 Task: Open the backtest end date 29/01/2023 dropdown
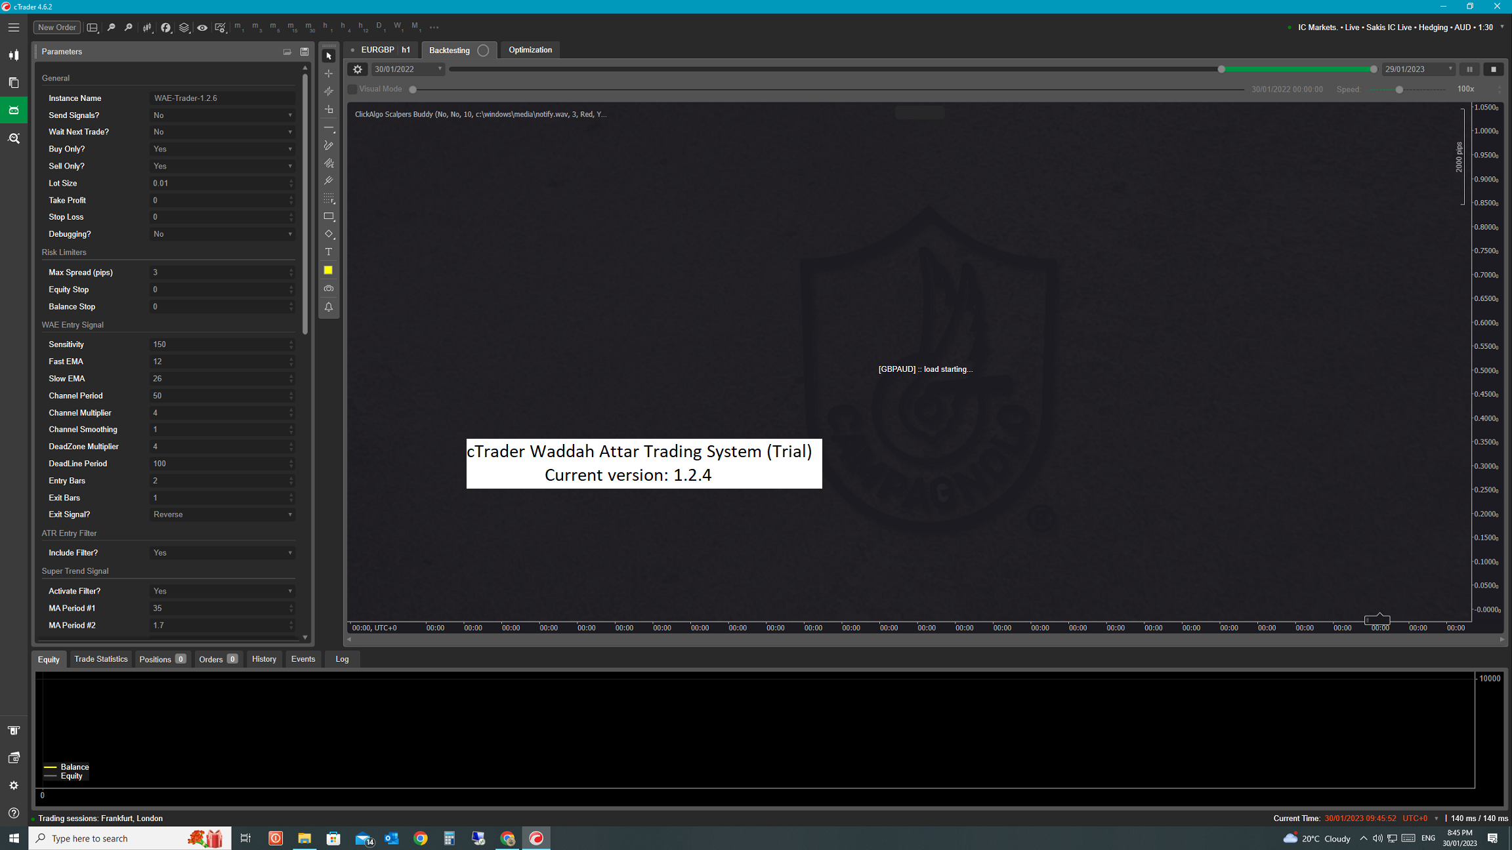pos(1418,69)
